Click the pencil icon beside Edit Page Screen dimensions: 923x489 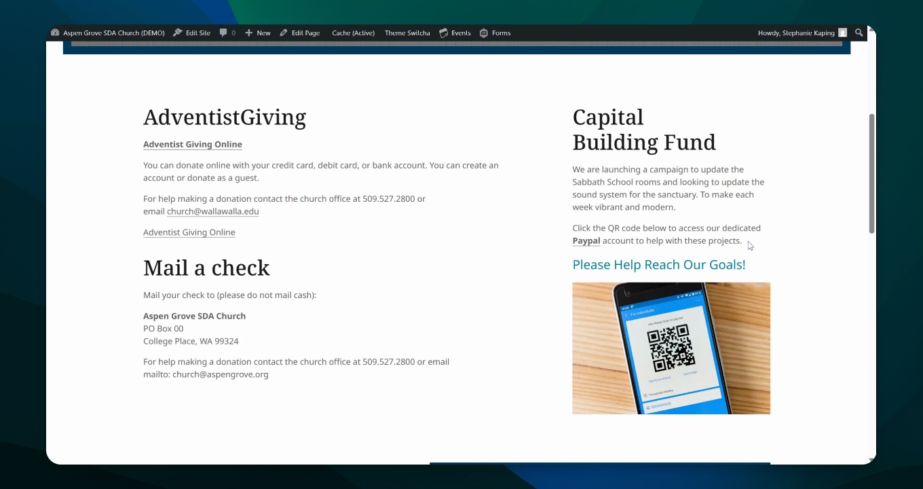[x=284, y=33]
